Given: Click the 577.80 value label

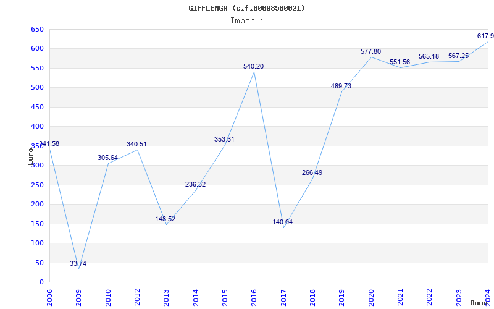Looking at the screenshot, I should click(371, 51).
